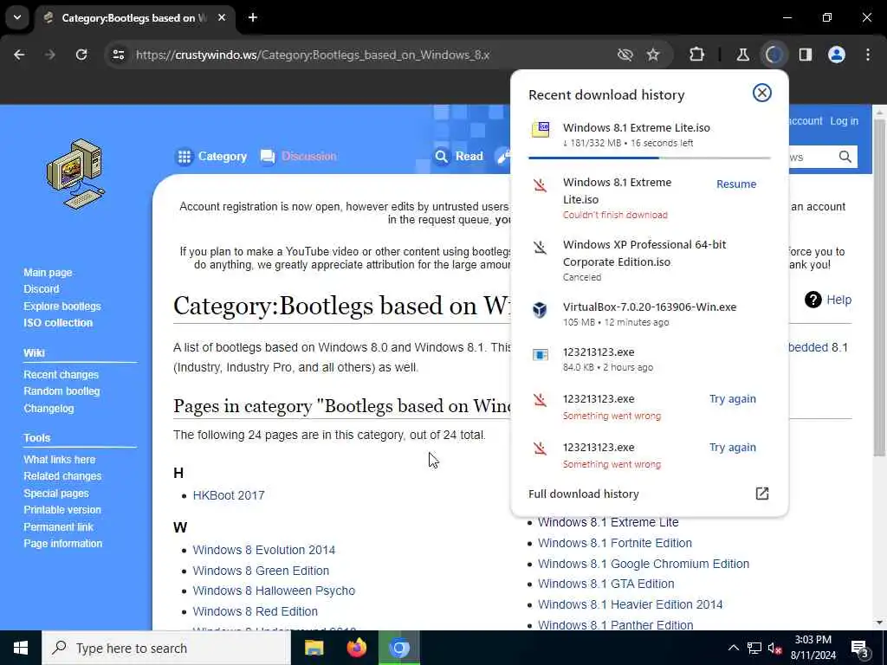Viewport: 887px width, 665px height.
Task: Toggle the crossed-eye tracking protection icon
Action: tap(625, 55)
